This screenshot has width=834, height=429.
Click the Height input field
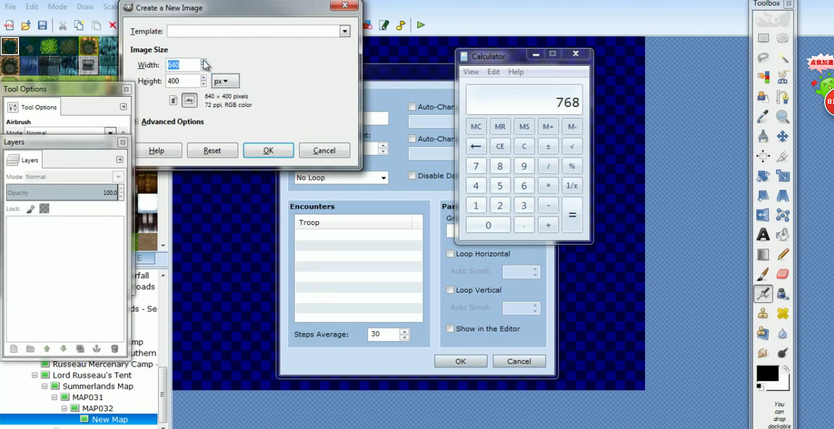183,81
